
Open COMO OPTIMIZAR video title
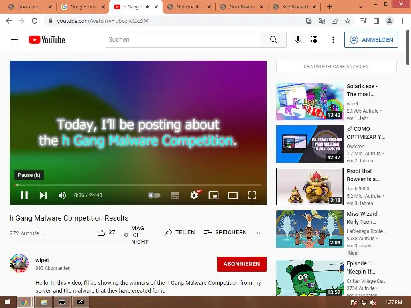[366, 133]
